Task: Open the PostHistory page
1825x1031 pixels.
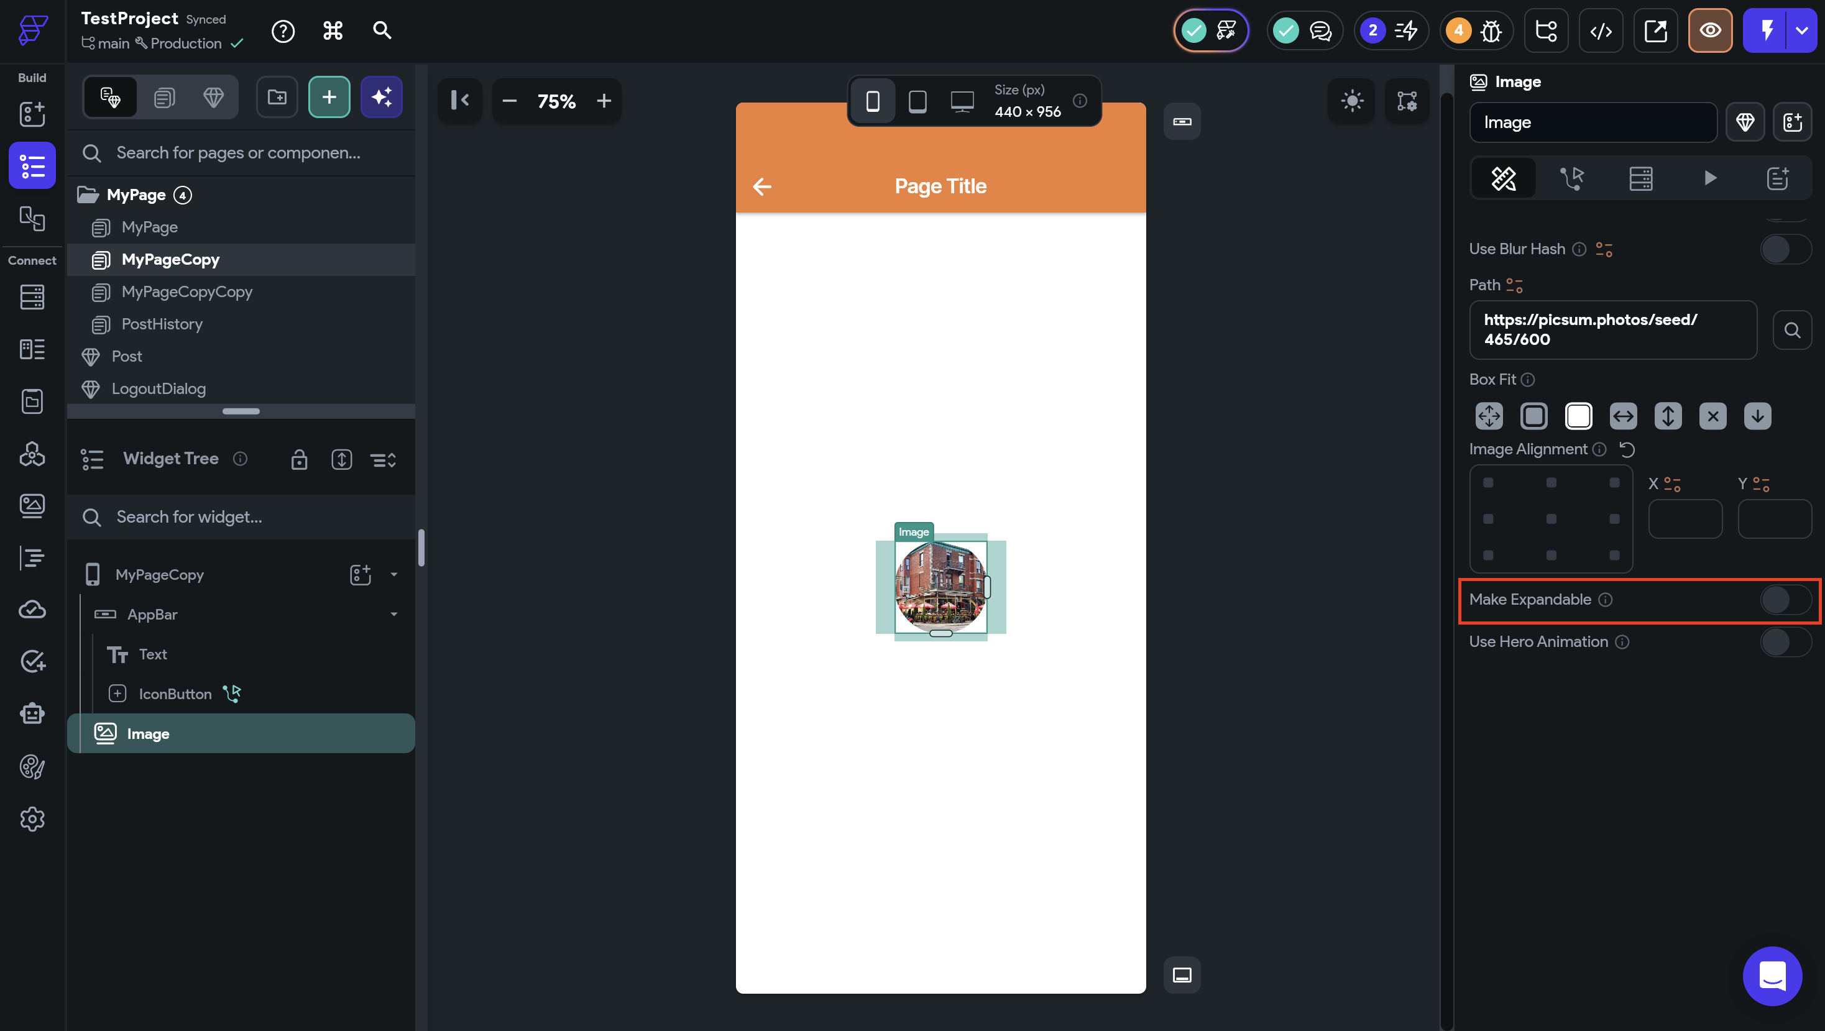Action: 162,324
